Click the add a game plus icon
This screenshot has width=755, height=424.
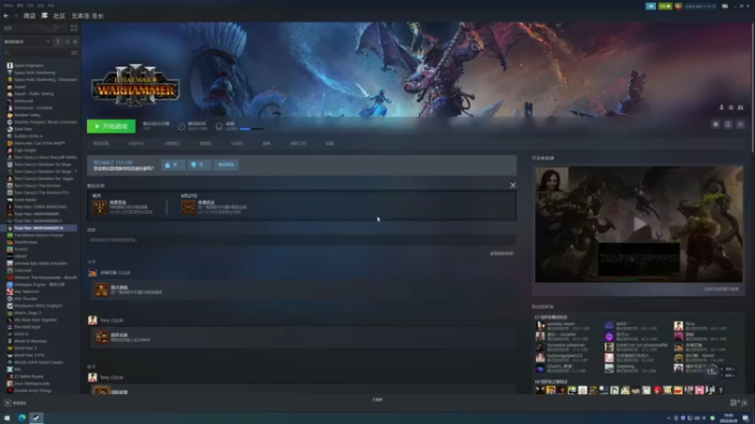point(8,403)
